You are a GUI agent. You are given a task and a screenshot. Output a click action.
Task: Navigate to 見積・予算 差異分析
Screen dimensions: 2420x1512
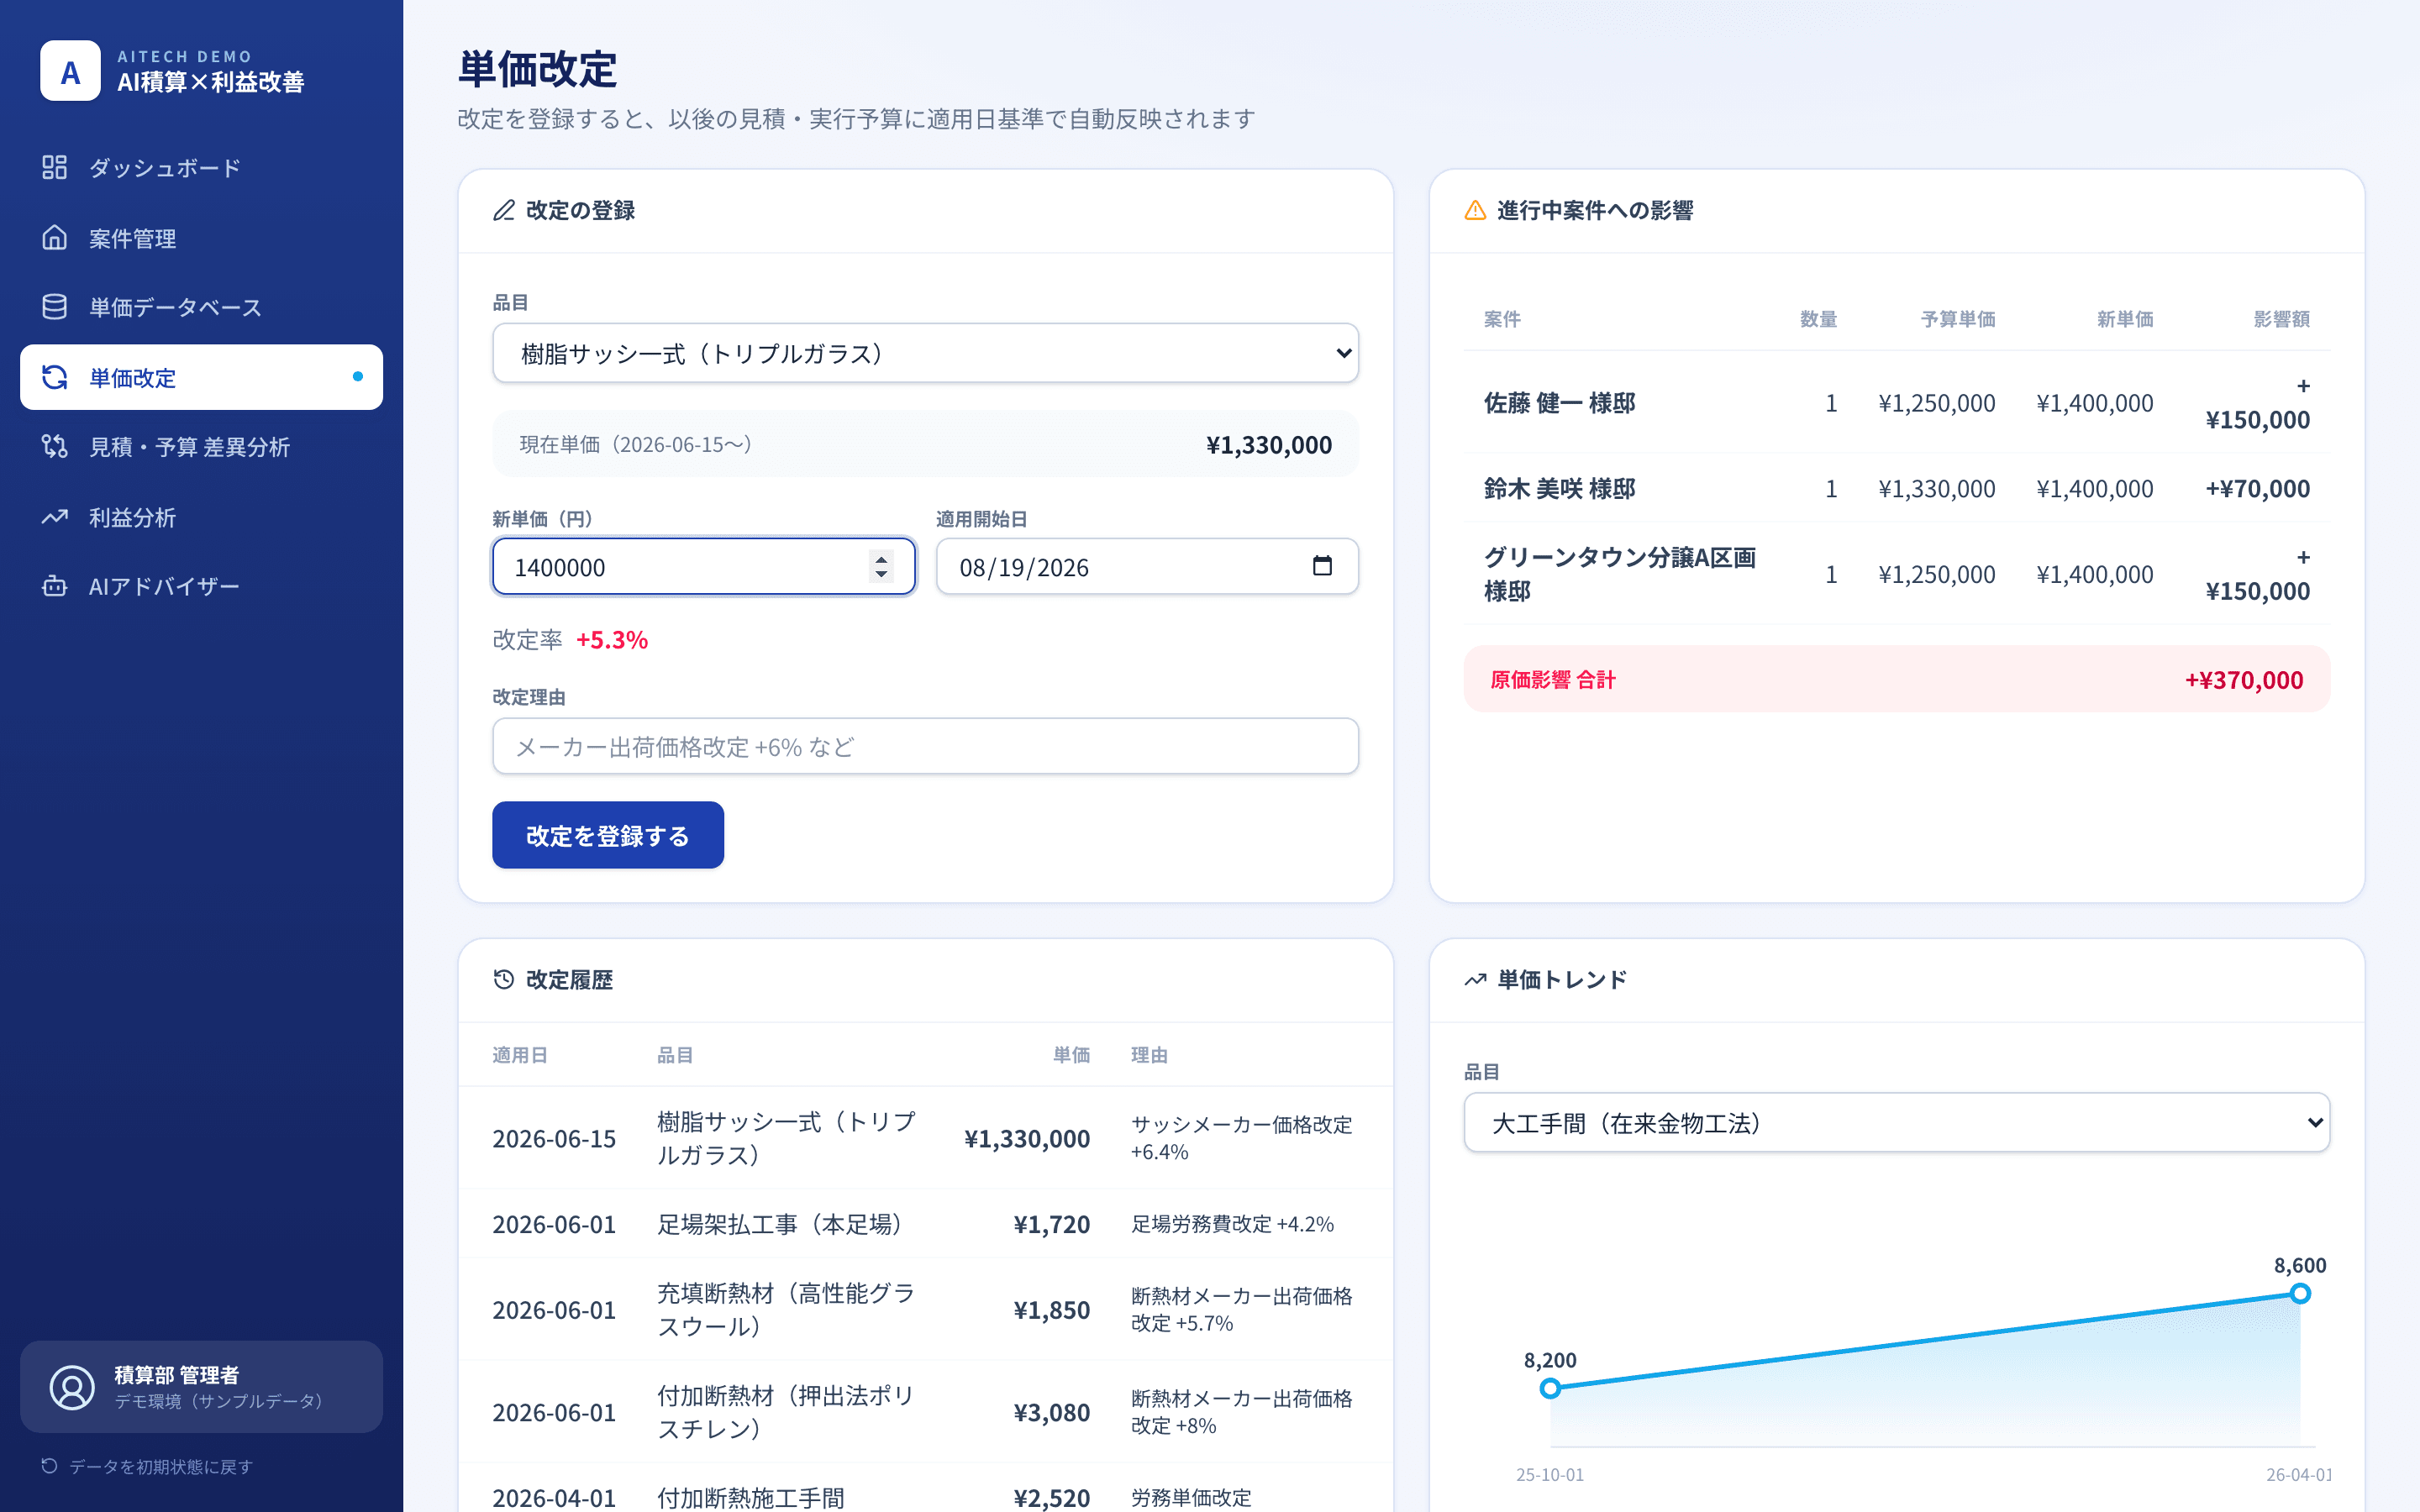[x=201, y=446]
